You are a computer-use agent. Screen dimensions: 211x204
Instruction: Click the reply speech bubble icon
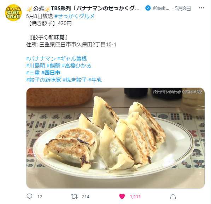pyautogui.click(x=29, y=197)
